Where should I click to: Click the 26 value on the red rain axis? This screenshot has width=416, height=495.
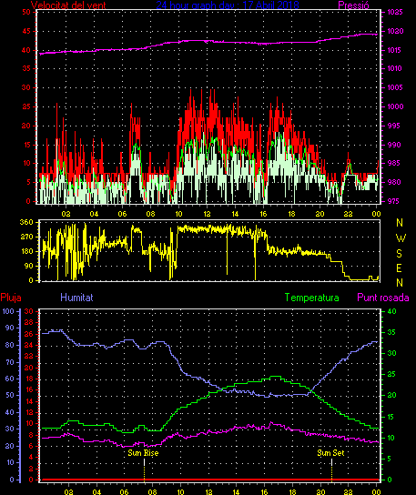[x=29, y=334]
